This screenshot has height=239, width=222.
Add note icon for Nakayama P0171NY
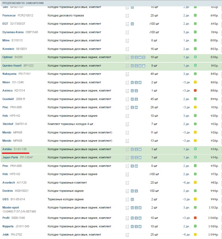pyautogui.click(x=128, y=74)
